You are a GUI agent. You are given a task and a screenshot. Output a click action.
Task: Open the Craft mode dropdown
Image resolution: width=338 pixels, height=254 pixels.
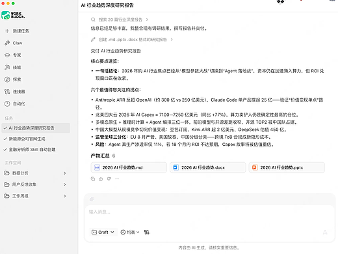[103, 232]
